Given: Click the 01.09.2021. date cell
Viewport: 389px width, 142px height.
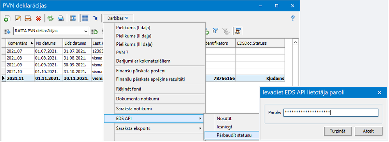Looking at the screenshot, I should 49,65.
